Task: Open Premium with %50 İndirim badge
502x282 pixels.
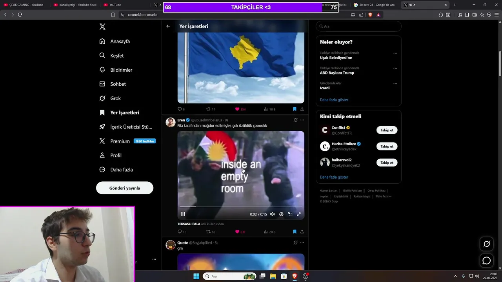Action: click(127, 141)
